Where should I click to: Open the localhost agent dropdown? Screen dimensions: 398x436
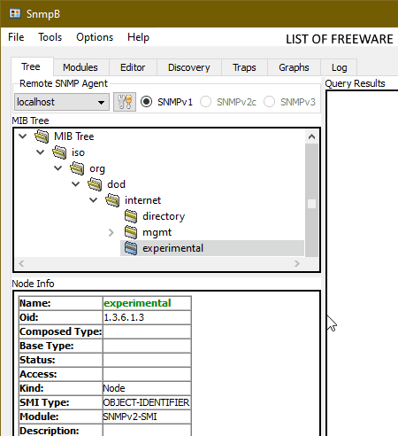(62, 102)
